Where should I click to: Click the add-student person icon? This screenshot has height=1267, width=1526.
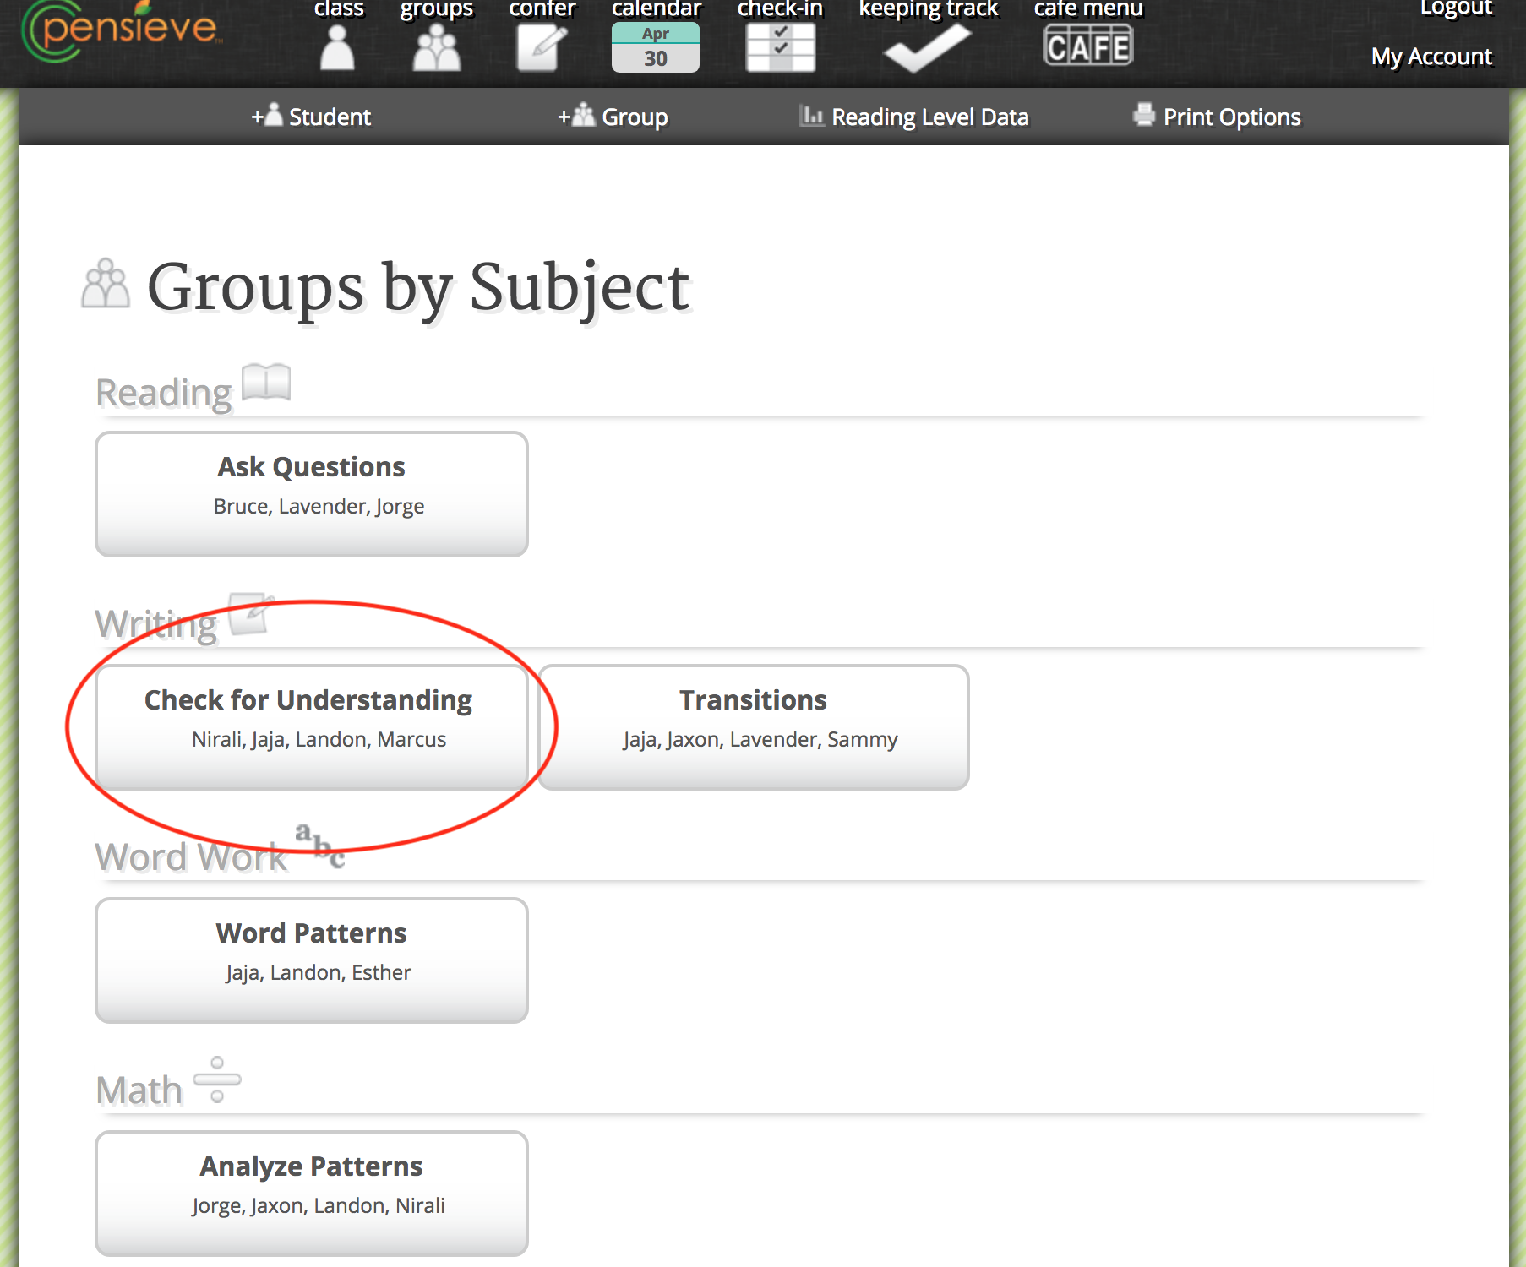[272, 114]
